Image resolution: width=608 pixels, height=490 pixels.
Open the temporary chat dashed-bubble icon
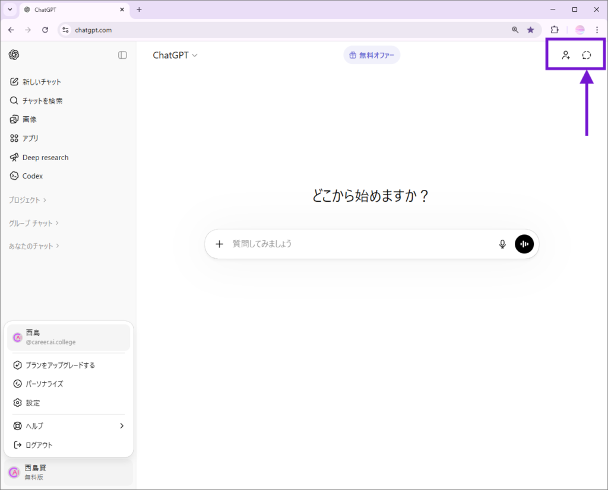point(587,55)
